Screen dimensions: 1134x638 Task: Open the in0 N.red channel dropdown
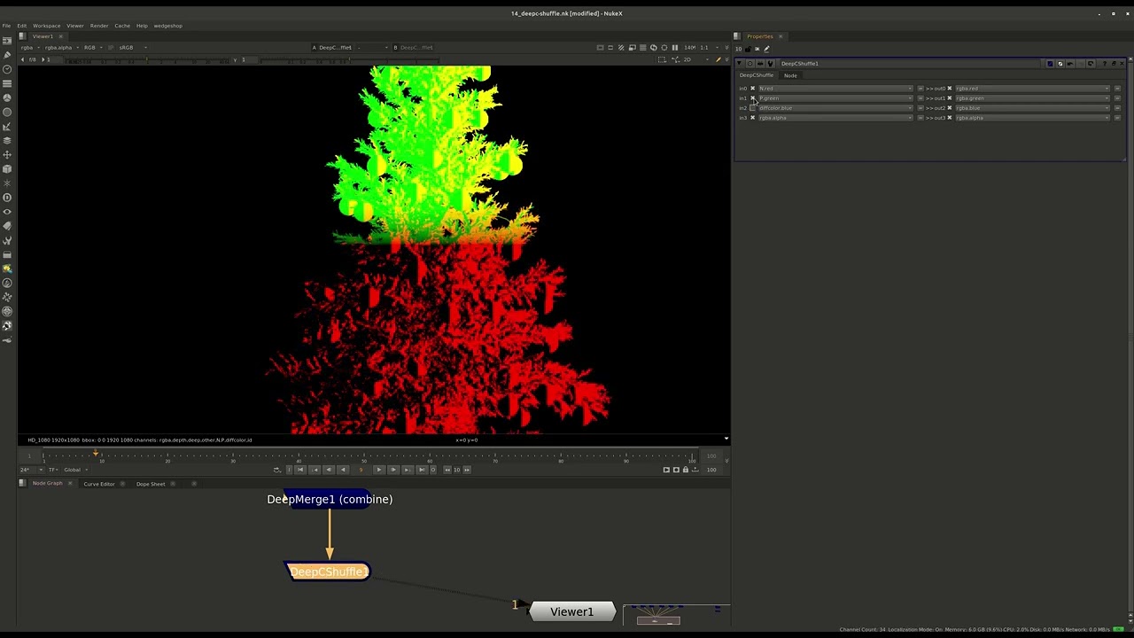[835, 89]
